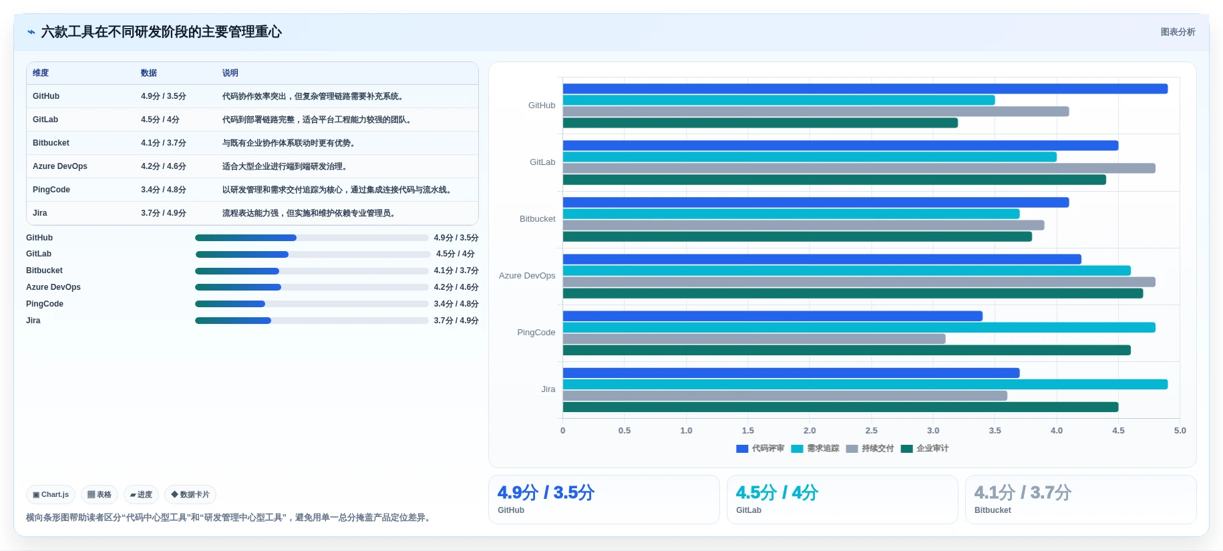The width and height of the screenshot is (1223, 551).
Task: Click the GitHub progress bar
Action: (311, 238)
